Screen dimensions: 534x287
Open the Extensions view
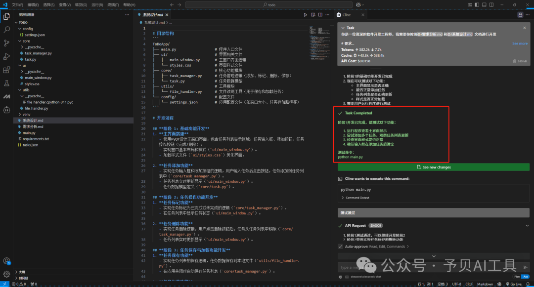[6, 70]
